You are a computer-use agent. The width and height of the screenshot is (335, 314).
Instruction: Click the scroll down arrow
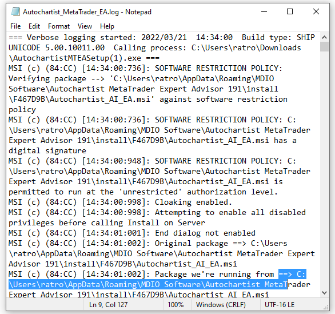pos(324,293)
